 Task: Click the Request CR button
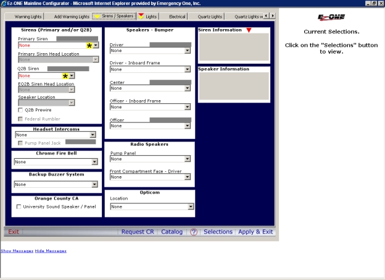(138, 232)
